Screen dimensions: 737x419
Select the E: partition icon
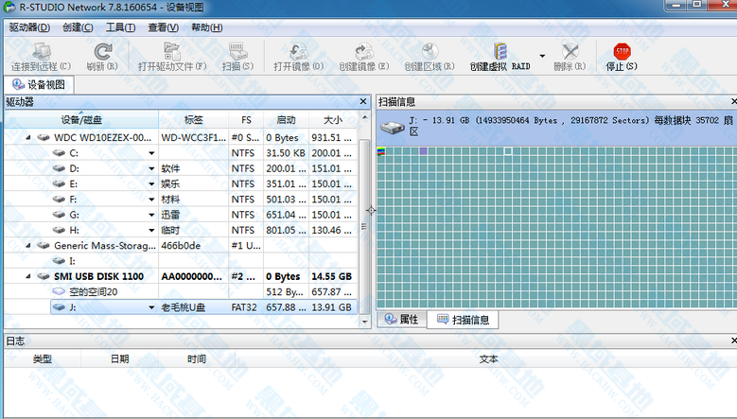pos(59,183)
